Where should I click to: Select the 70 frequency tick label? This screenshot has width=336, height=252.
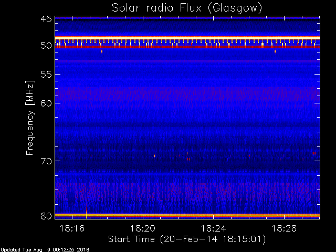coord(46,161)
